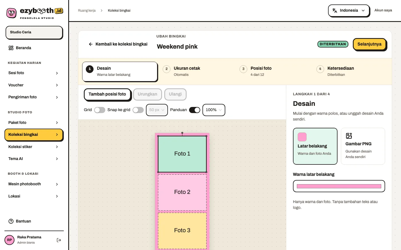Click the translate icon in language selector

pos(335,11)
